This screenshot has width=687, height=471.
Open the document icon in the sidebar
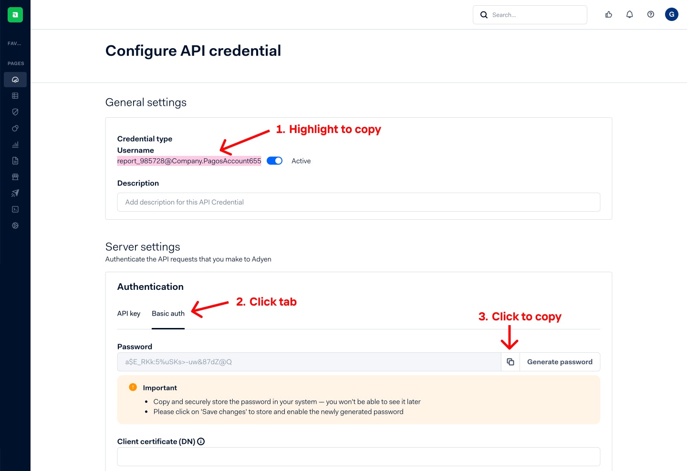15,161
